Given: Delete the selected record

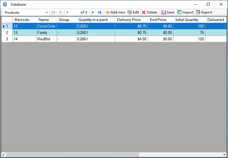Looking at the screenshot, I should point(149,13).
